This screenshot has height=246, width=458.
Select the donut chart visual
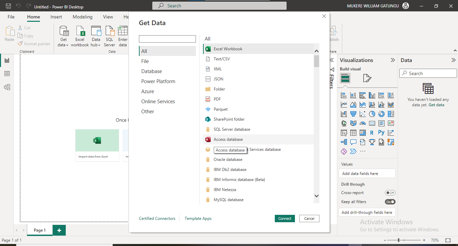tap(381, 114)
